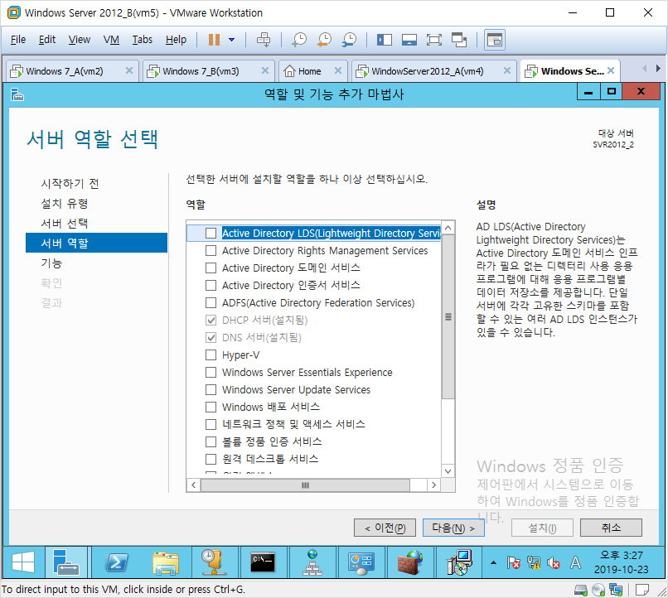Open Server Manager from taskbar
668x598 pixels.
(x=66, y=562)
